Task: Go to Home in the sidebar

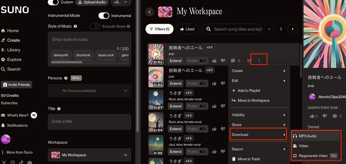Action: coord(10,31)
